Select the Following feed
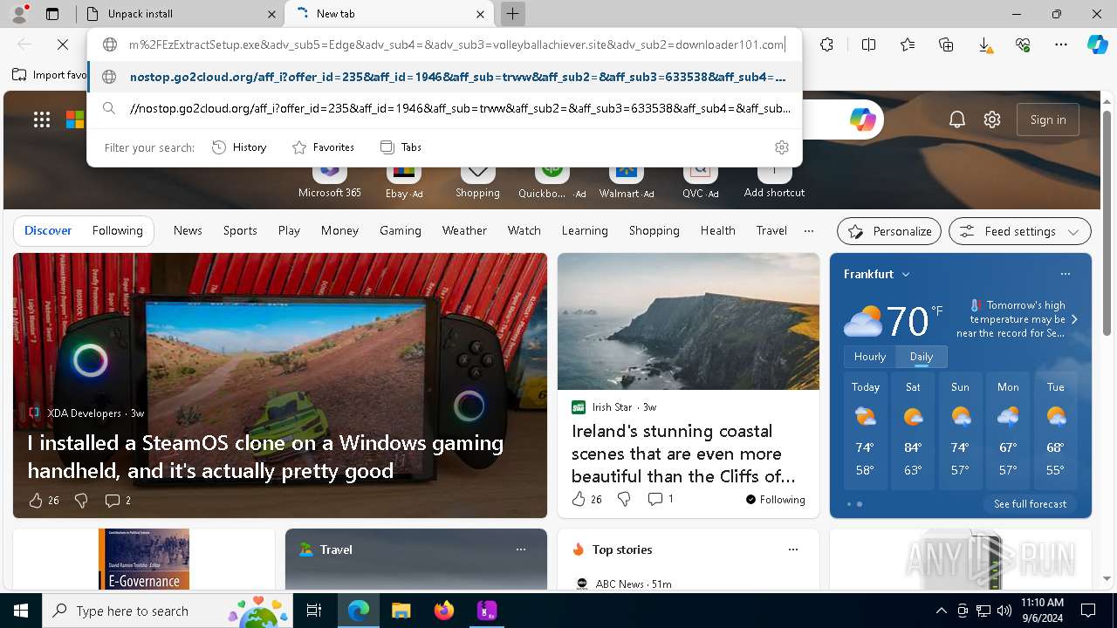 click(117, 230)
